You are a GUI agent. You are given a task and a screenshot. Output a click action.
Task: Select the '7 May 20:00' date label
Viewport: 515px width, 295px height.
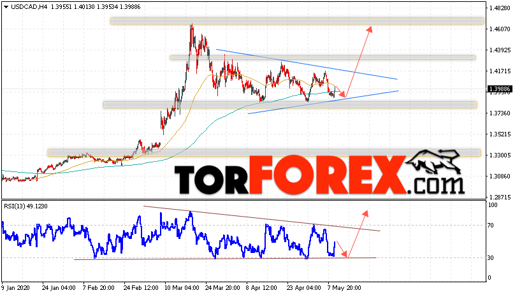[x=345, y=288]
